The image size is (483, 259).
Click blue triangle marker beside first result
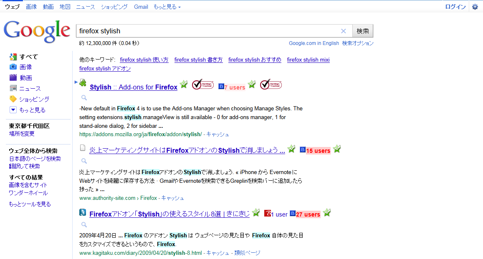pyautogui.click(x=76, y=82)
